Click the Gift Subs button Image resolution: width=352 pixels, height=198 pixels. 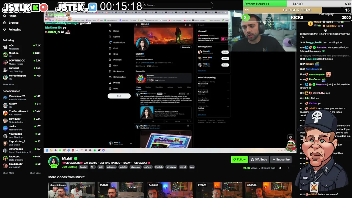tap(259, 159)
